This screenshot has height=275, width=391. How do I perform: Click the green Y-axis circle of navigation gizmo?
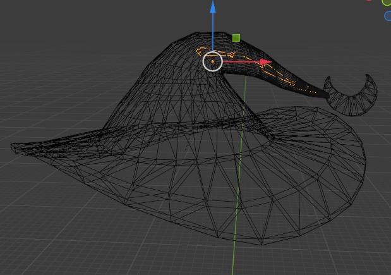pos(387,3)
